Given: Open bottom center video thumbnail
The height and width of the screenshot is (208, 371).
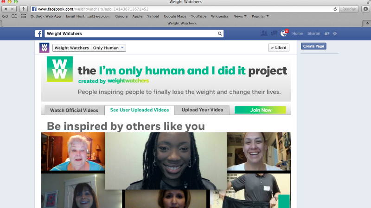Looking at the screenshot, I should click(x=166, y=199).
